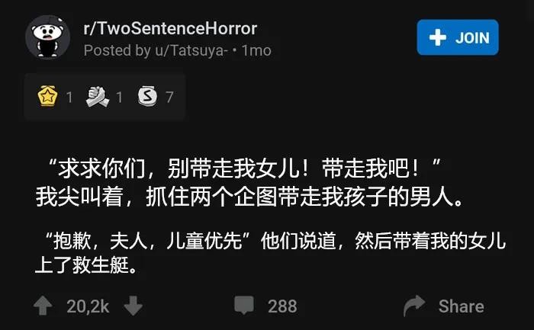Open the subreddit Snoo avatar
534x330 pixels.
(x=47, y=37)
